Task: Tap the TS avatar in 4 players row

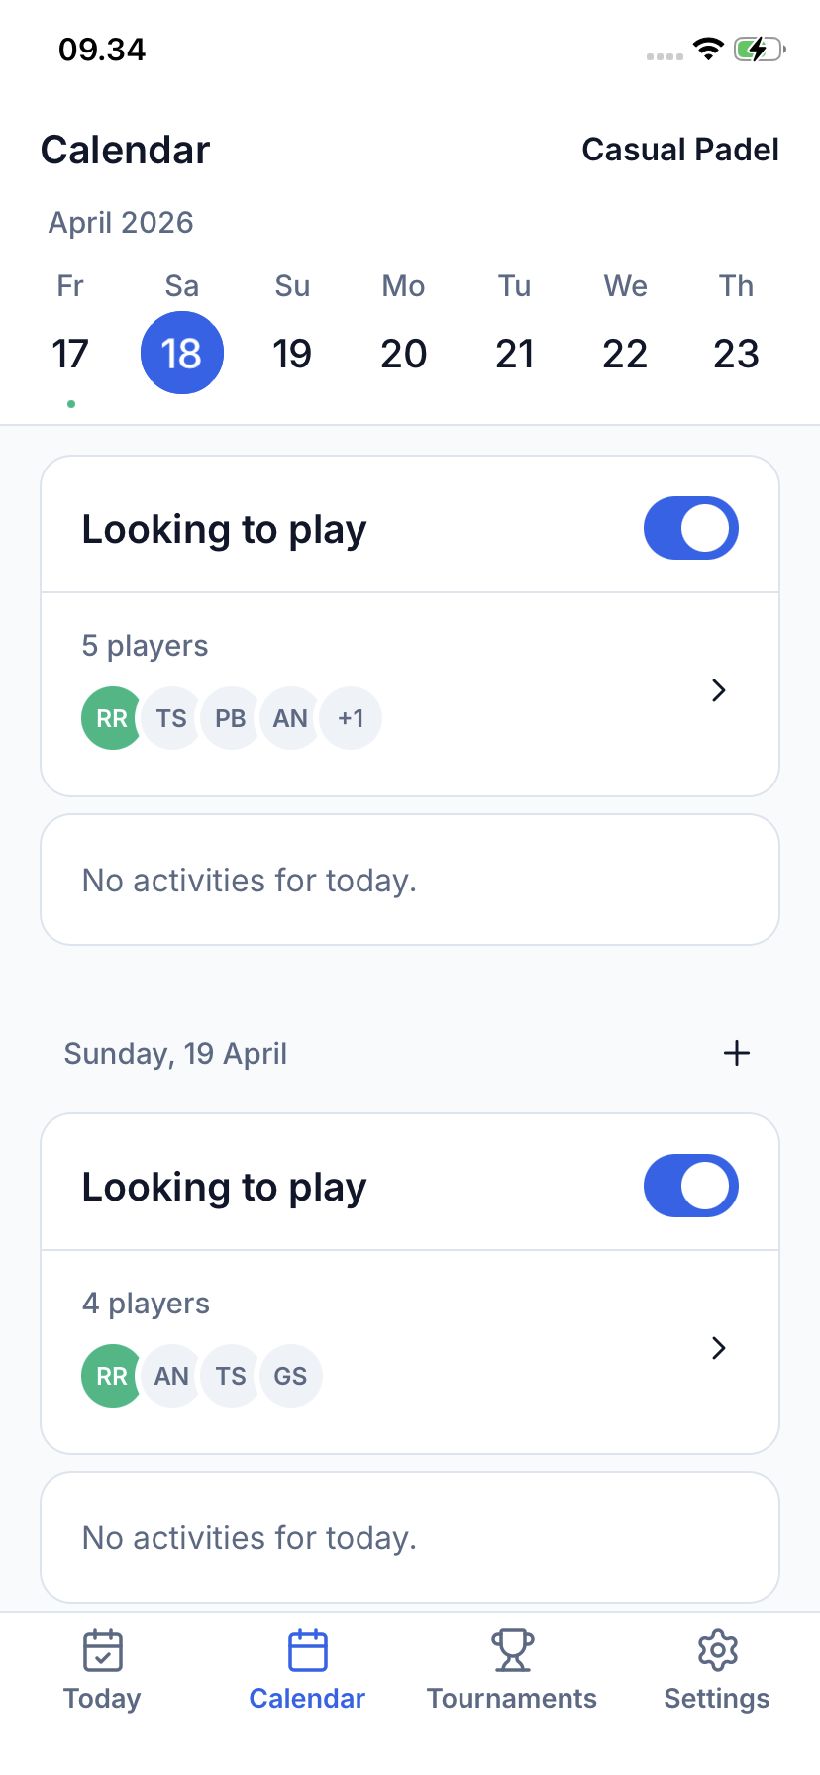Action: pos(231,1376)
